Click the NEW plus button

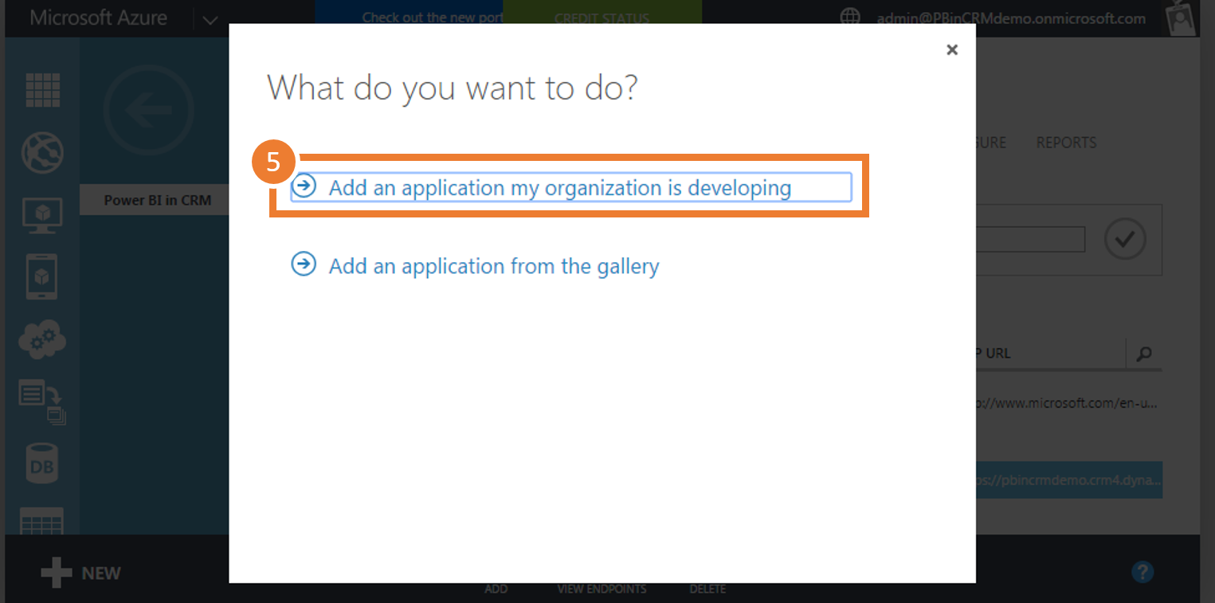tap(81, 573)
